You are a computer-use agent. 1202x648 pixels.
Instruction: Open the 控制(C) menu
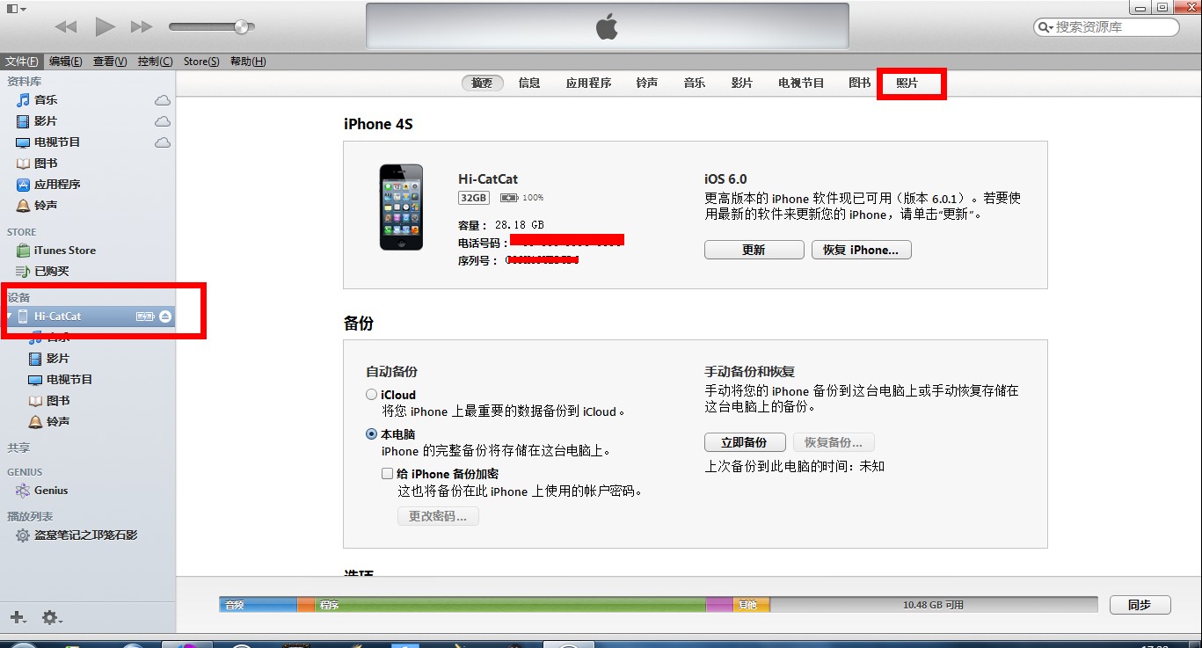[x=156, y=62]
